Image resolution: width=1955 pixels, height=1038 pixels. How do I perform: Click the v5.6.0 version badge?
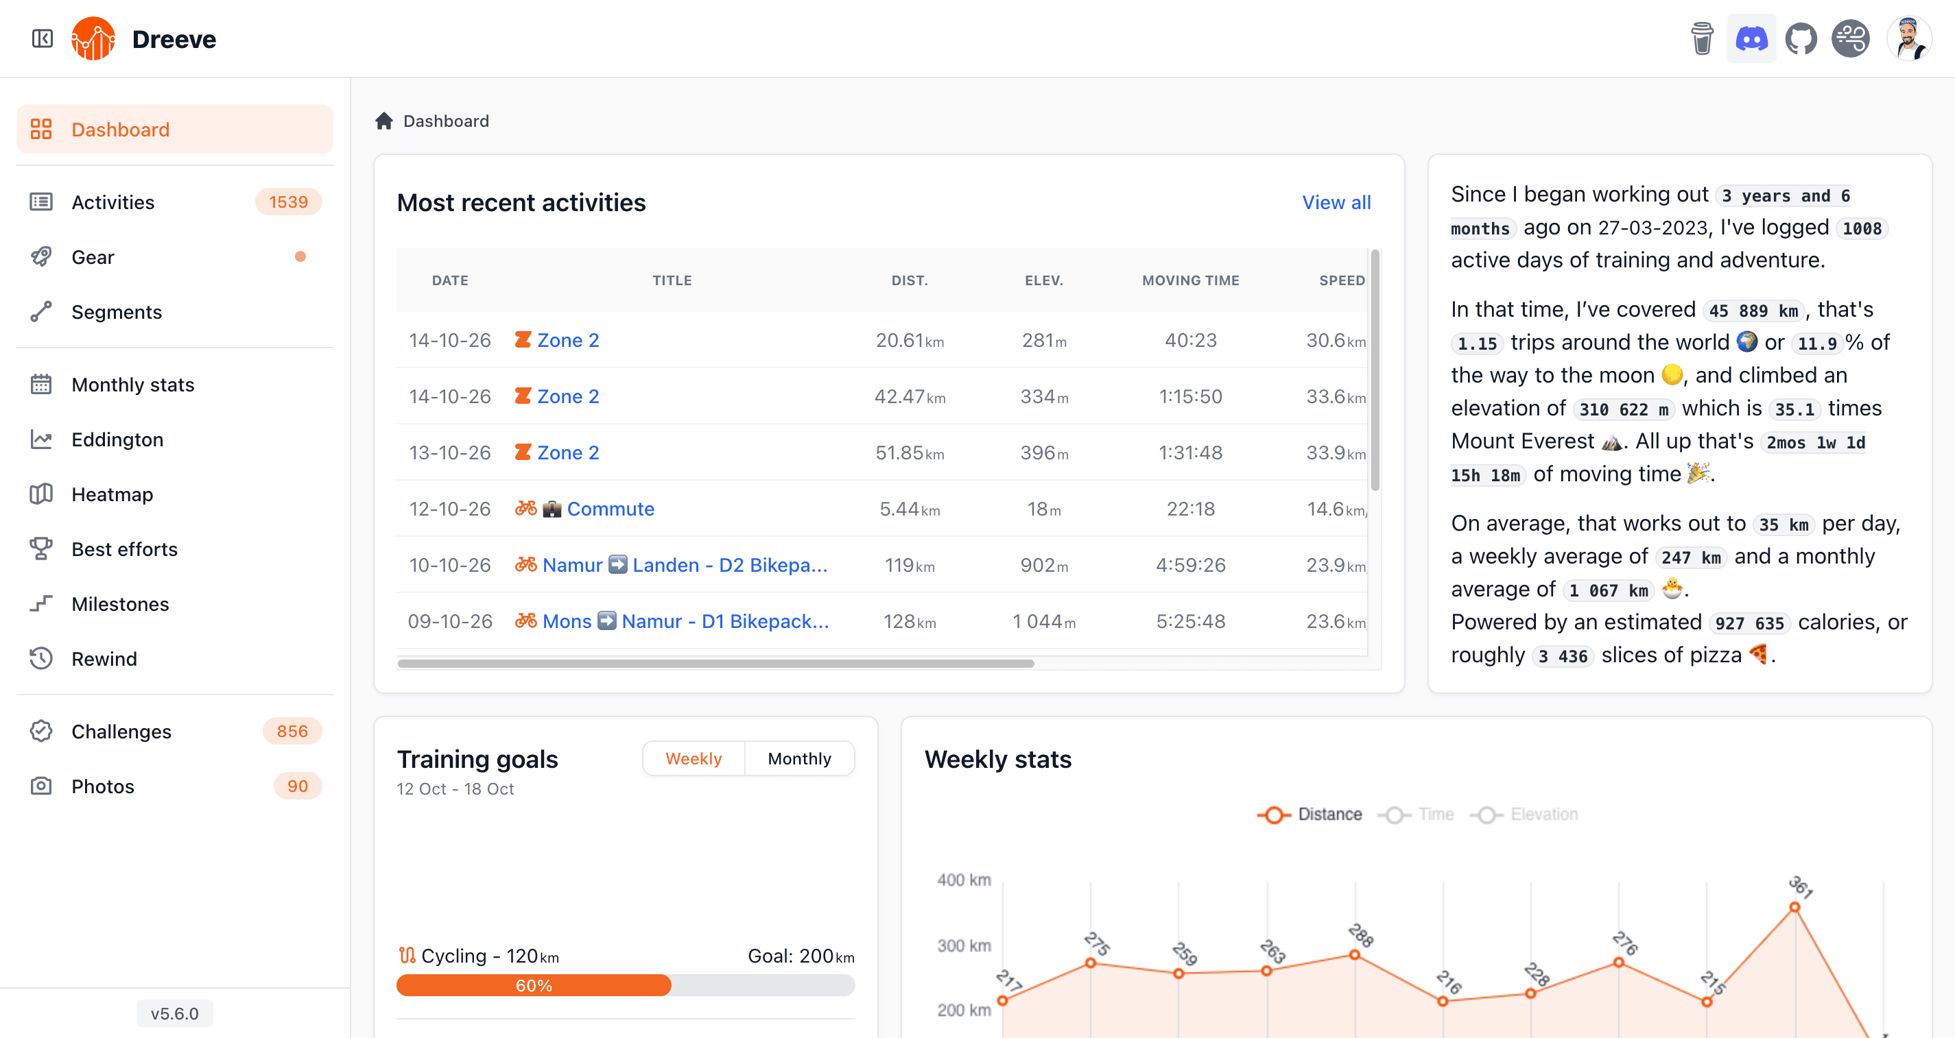coord(174,1014)
